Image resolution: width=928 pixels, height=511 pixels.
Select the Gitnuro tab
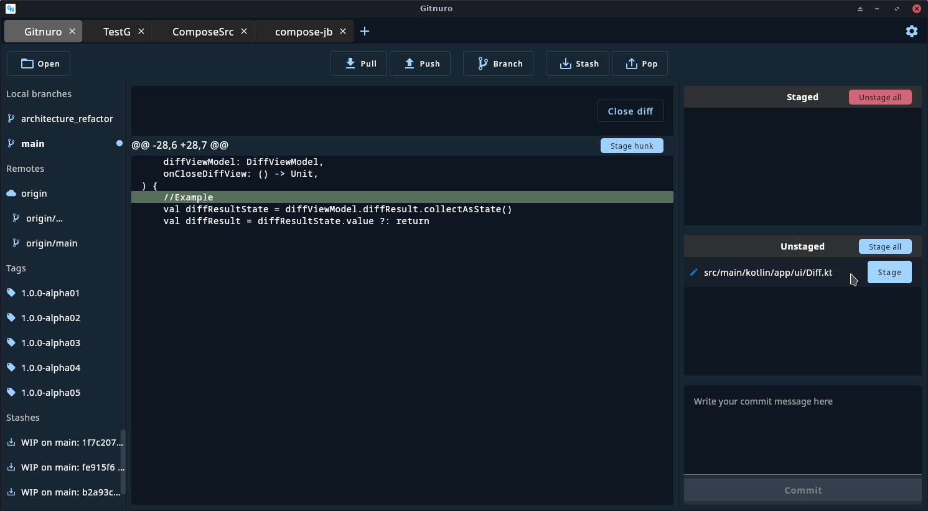43,32
